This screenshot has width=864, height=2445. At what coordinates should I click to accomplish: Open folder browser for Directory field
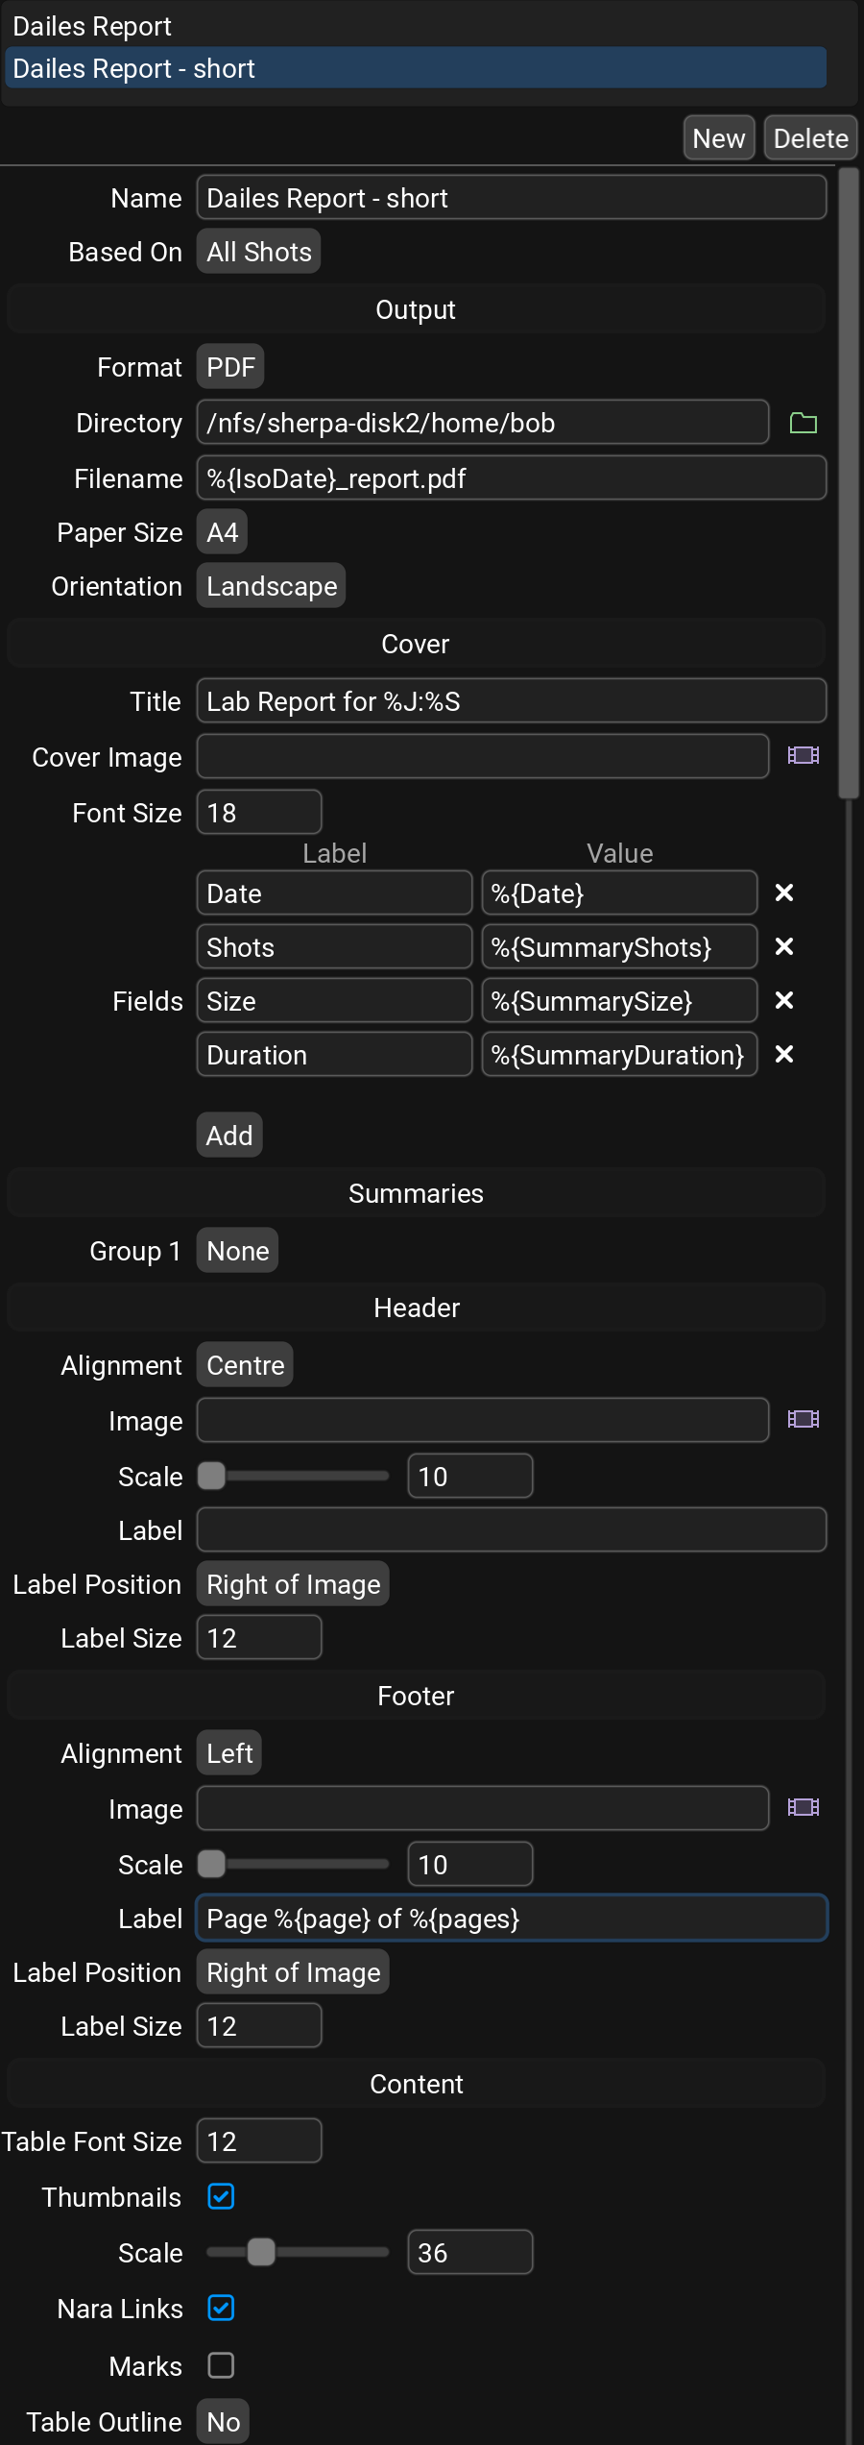coord(803,423)
